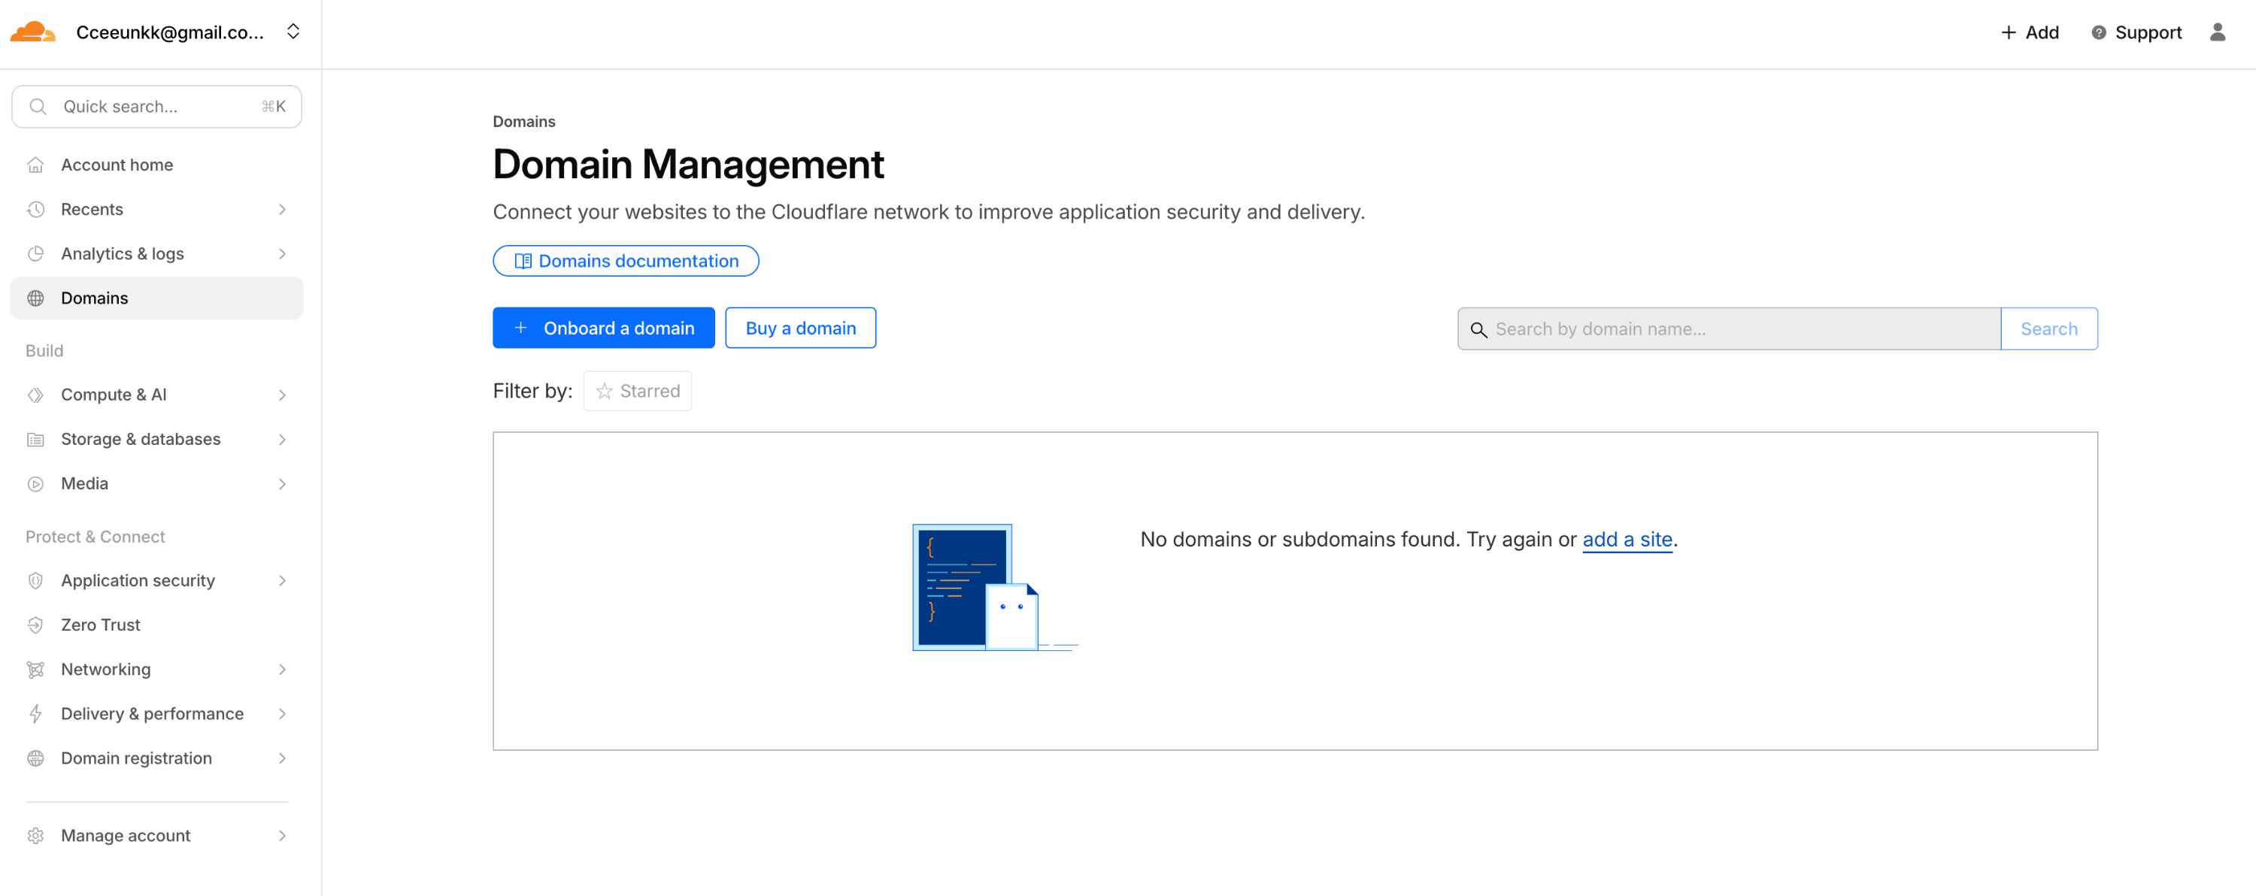Click the Cloudflare cloud logo
Screen dimensions: 2256x896
(32, 32)
